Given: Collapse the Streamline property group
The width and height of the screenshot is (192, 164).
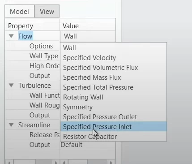Looking at the screenshot, I should (x=11, y=125).
